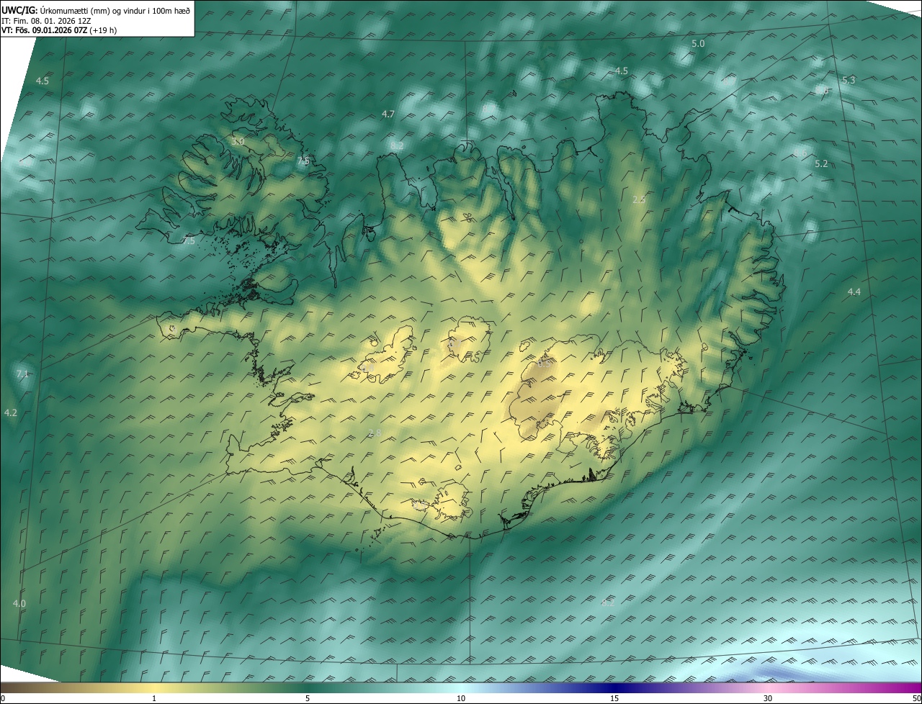Click the 4.0 value label on the map

click(x=19, y=603)
